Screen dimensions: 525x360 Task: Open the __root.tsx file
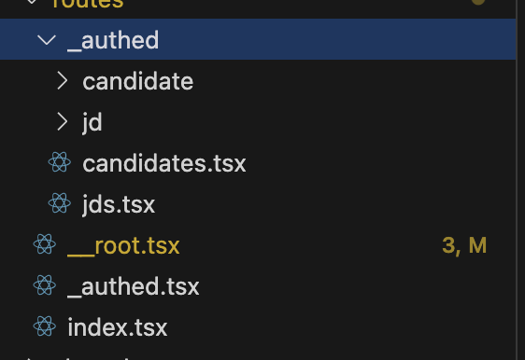[123, 245]
